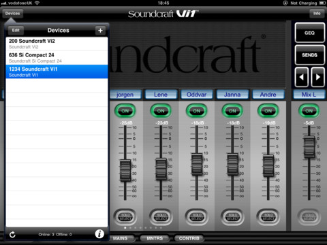Screen dimensions: 327x245
Task: Tap the 18:45 clock in status bar
Action: [x=163, y=3]
